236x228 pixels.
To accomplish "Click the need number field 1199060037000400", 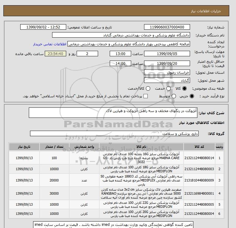I will point(167,27).
